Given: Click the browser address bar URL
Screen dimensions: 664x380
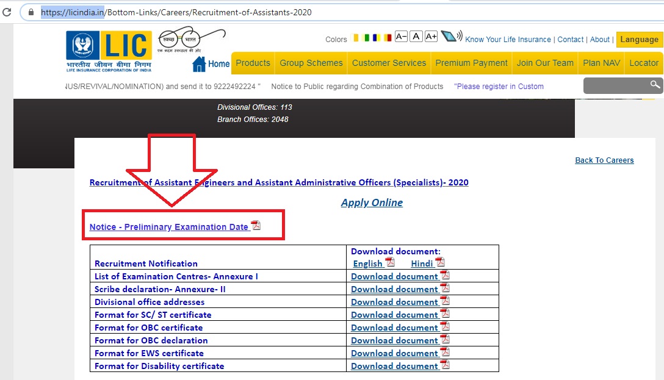Looking at the screenshot, I should pos(176,12).
